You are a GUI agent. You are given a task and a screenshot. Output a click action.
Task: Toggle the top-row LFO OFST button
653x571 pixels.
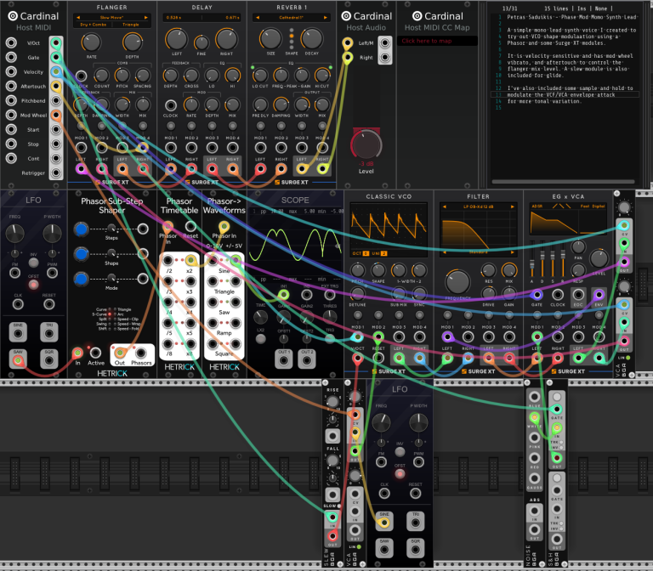(34, 285)
